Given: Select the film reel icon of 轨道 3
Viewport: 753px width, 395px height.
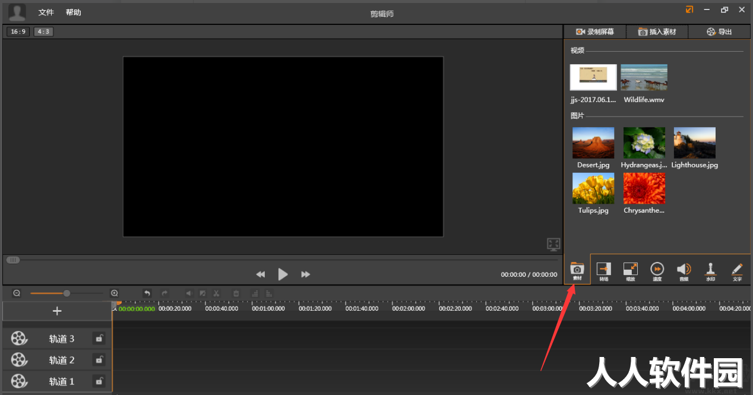Looking at the screenshot, I should click(x=19, y=339).
